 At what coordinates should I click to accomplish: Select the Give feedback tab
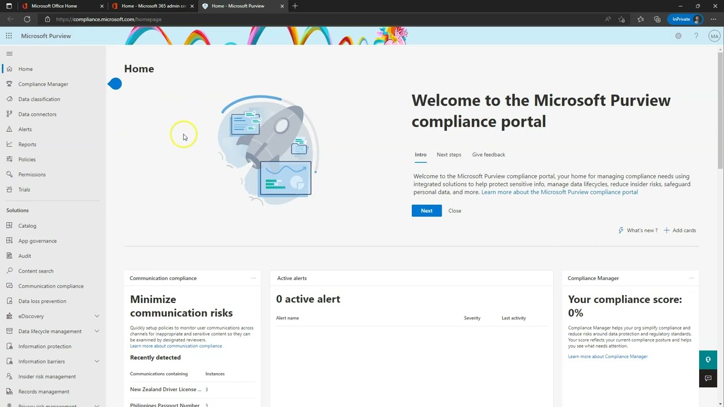pos(489,154)
